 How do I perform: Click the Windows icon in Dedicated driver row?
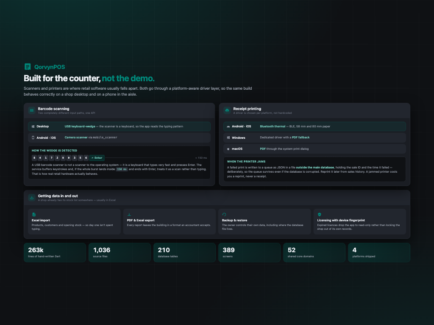tap(228, 138)
